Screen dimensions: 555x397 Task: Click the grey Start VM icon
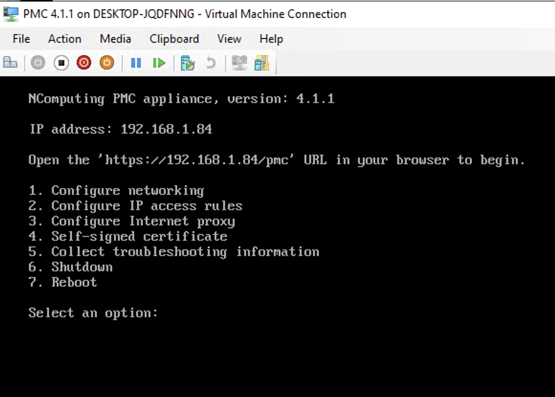(x=38, y=63)
